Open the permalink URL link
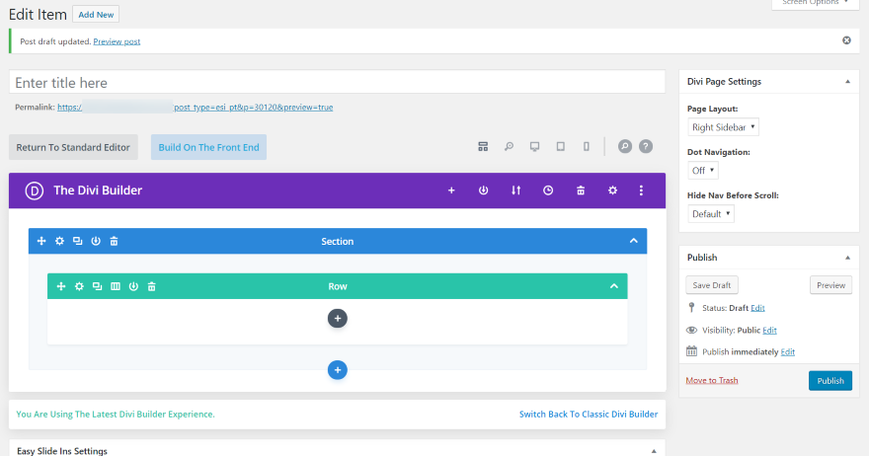 (x=196, y=108)
